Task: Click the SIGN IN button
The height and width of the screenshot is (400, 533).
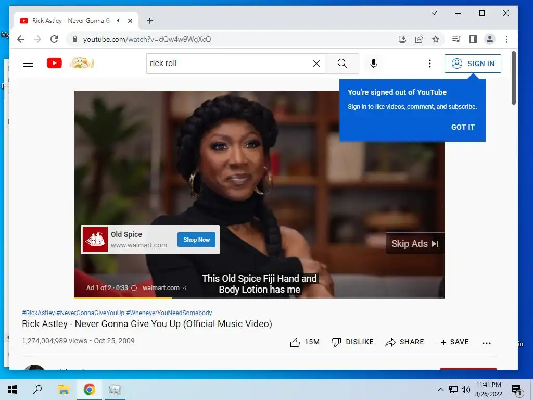Action: [473, 64]
